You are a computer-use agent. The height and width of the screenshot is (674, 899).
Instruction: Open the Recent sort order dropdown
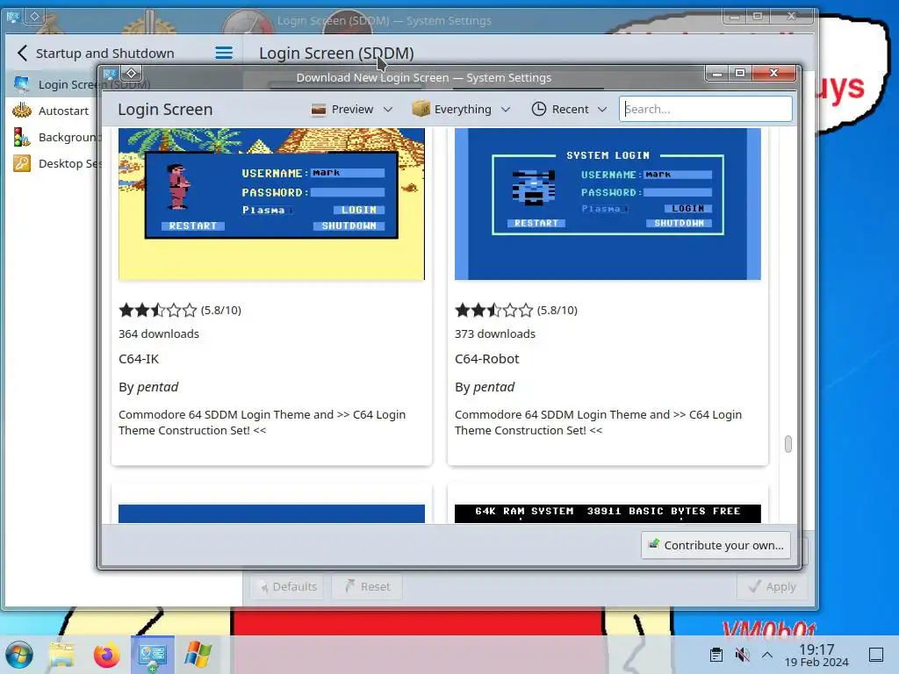point(569,109)
